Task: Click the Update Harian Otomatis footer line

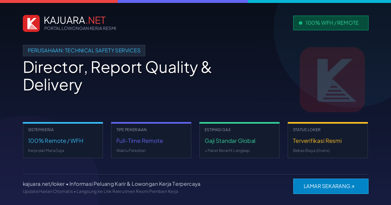Action: point(100,191)
